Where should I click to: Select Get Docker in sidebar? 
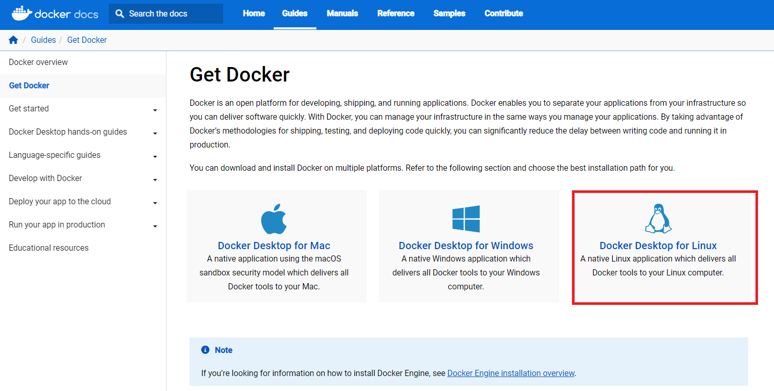(x=29, y=86)
